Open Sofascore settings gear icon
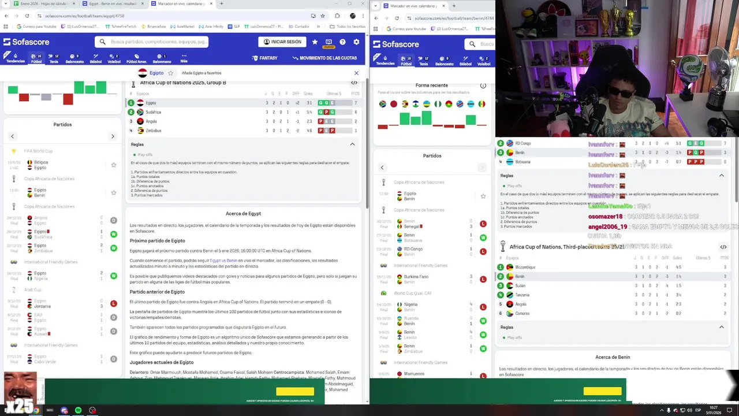Screen dimensions: 739x416 pos(356,42)
